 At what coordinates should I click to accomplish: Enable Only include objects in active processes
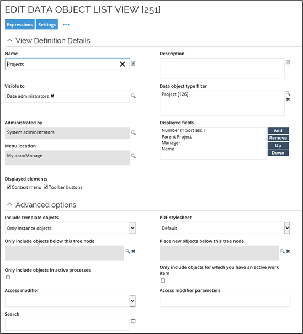coord(8,277)
